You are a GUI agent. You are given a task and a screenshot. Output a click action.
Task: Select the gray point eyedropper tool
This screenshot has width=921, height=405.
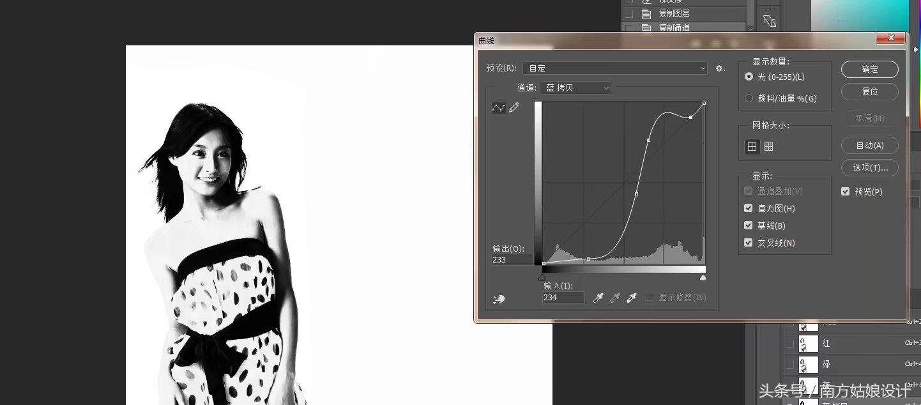pyautogui.click(x=614, y=298)
